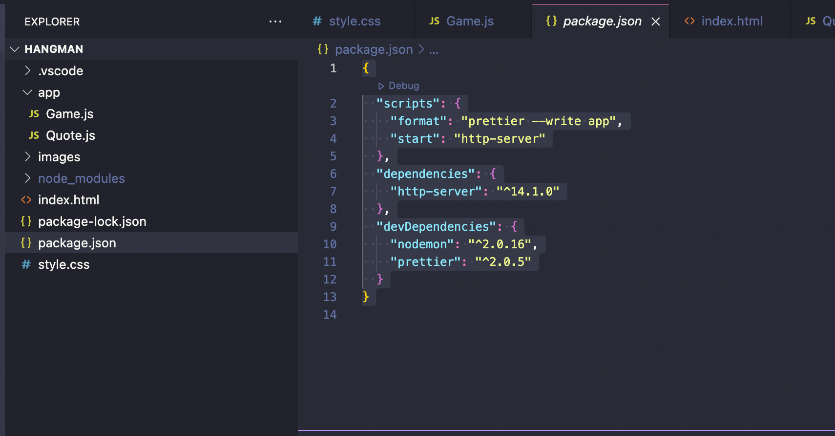The height and width of the screenshot is (436, 835).
Task: Click the "prettier --write app" string
Action: 539,121
